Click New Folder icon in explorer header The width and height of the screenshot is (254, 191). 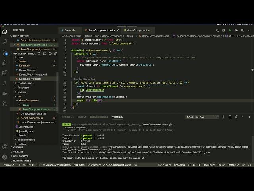coord(45,53)
